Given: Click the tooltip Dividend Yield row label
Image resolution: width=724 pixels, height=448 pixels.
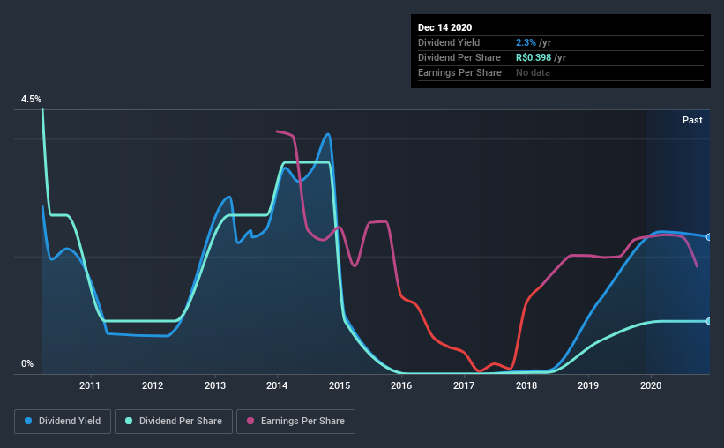Looking at the screenshot, I should [x=449, y=42].
